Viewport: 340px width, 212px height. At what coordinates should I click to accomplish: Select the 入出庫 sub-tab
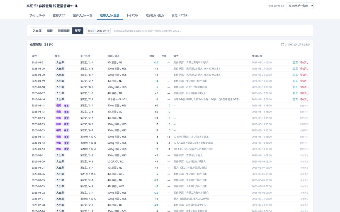37,31
